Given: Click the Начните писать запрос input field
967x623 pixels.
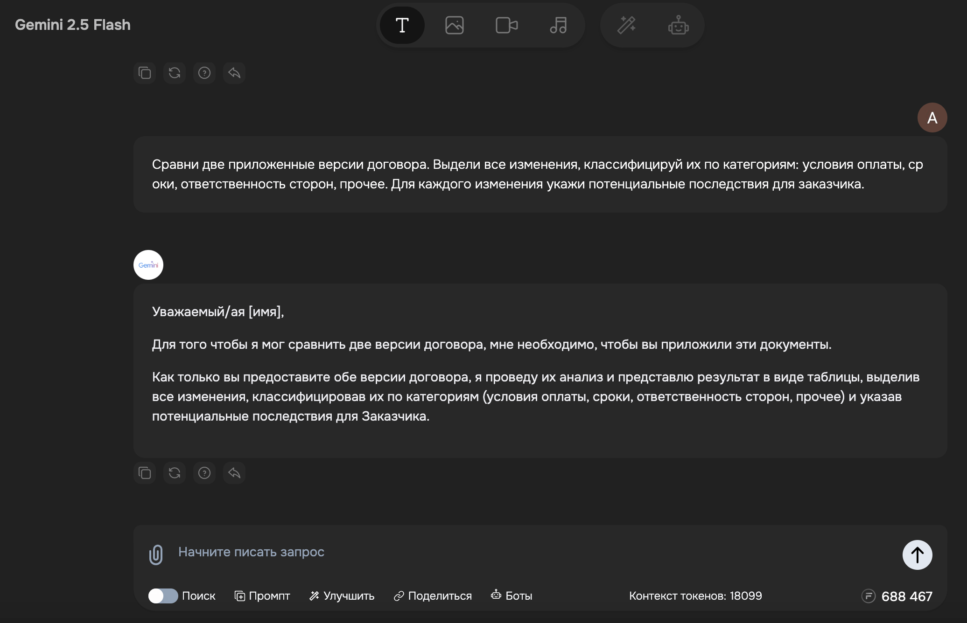Looking at the screenshot, I should coord(513,552).
